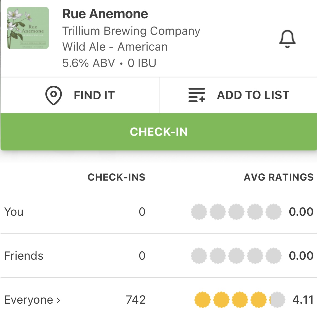Click the location pin icon

click(x=53, y=95)
